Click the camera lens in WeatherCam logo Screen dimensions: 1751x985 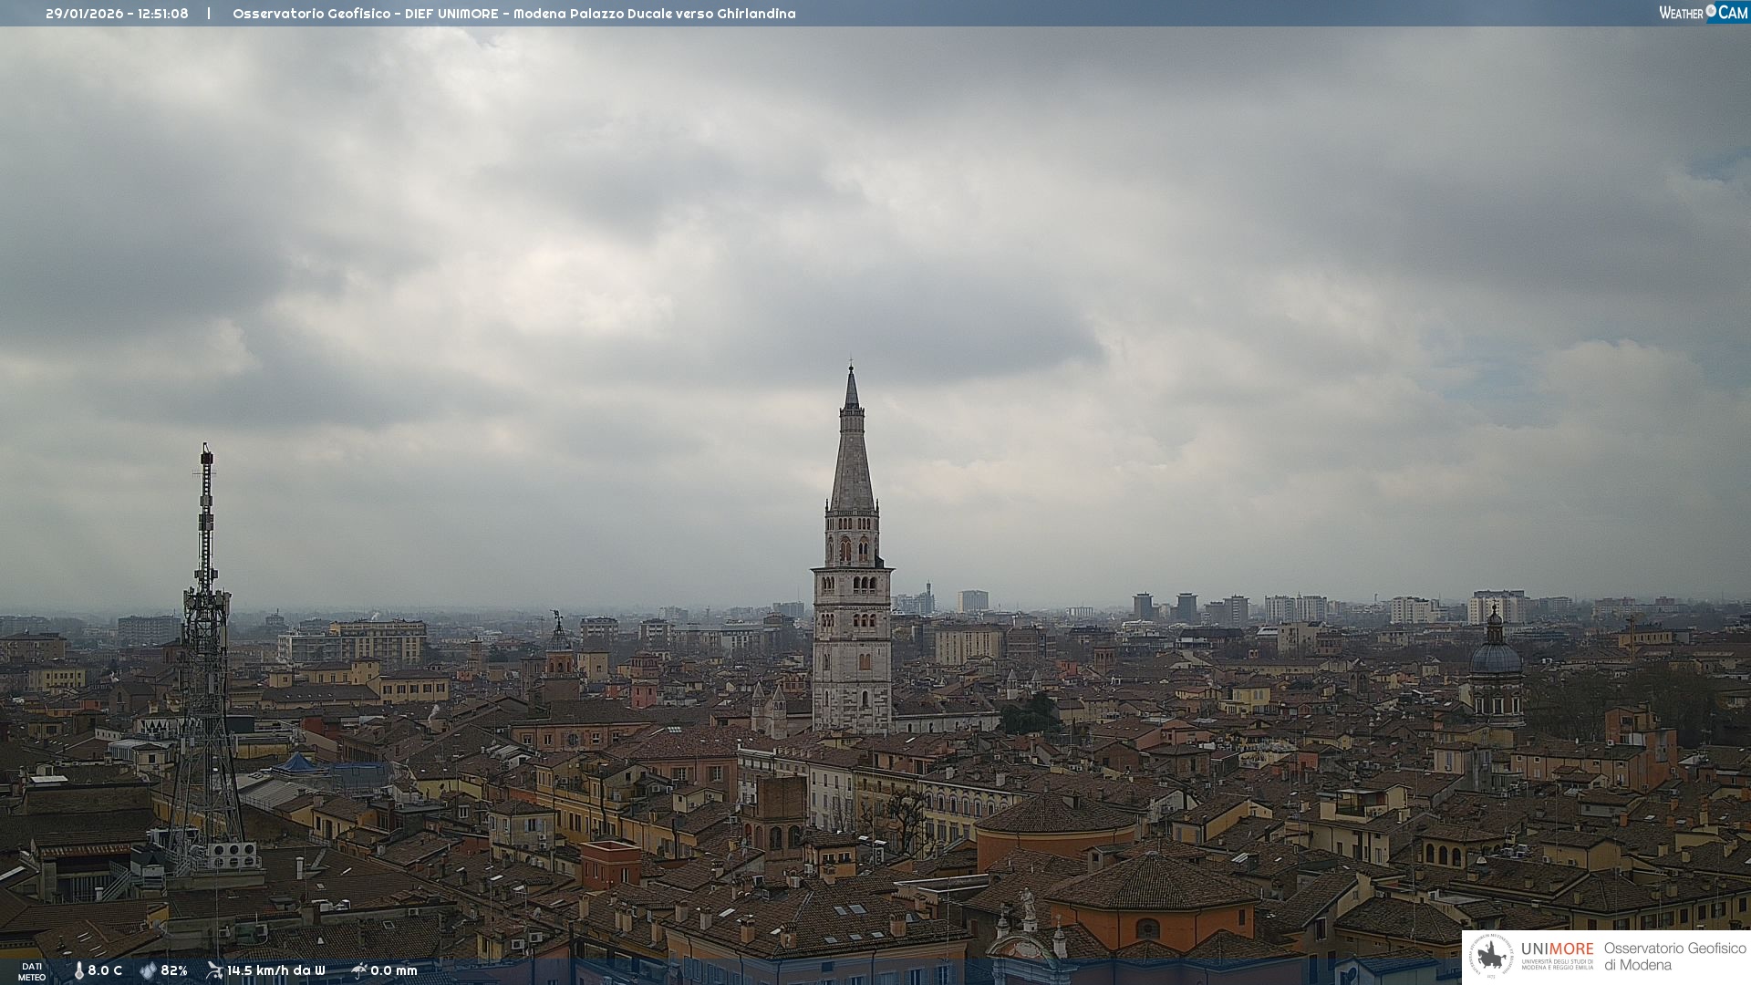tap(1711, 11)
